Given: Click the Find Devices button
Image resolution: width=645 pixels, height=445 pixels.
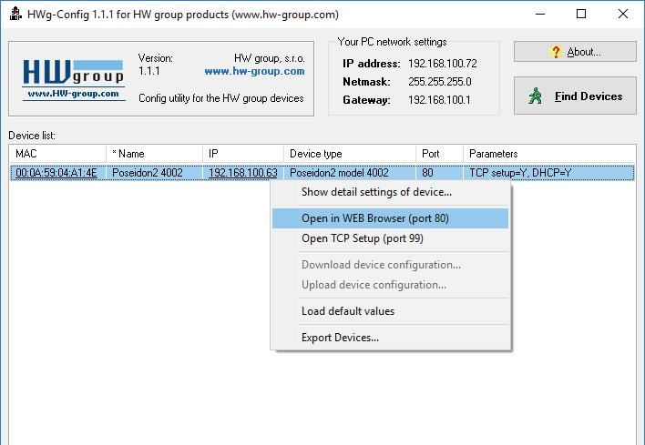Looking at the screenshot, I should 575,96.
